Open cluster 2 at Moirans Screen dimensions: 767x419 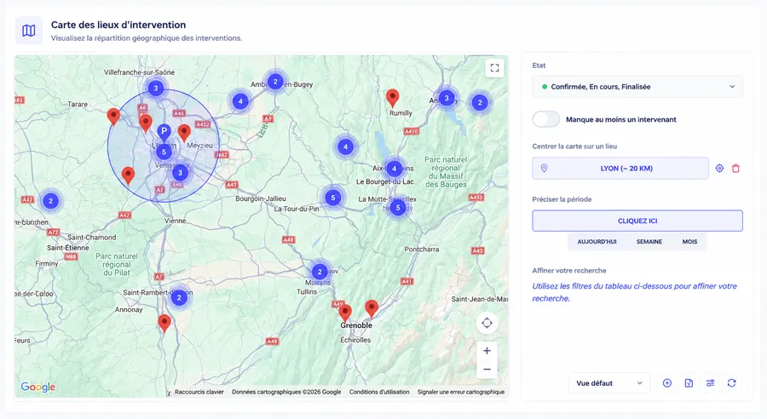[320, 272]
